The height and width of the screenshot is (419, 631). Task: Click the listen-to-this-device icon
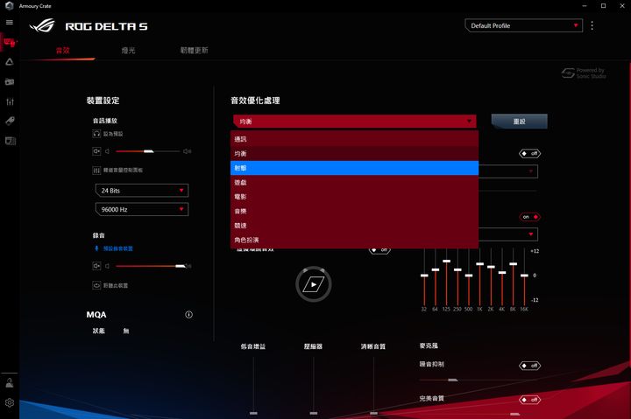point(96,285)
